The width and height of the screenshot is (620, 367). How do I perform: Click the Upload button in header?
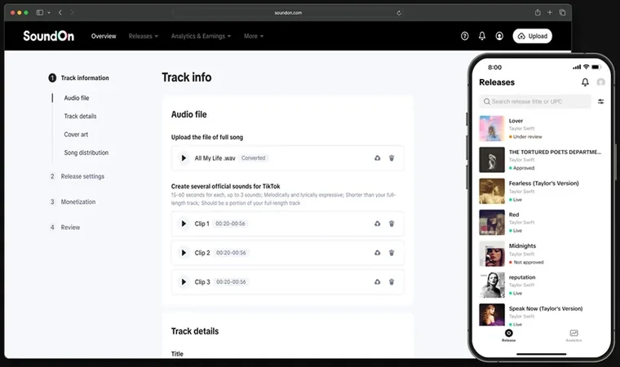pos(532,36)
